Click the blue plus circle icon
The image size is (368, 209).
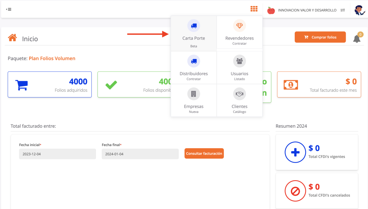pos(295,152)
